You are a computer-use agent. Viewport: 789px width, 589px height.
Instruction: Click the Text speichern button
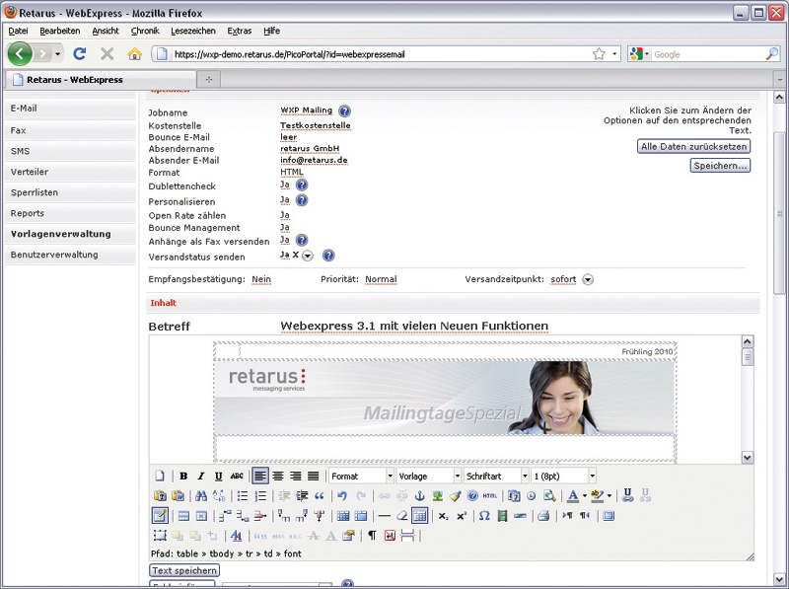click(x=184, y=570)
